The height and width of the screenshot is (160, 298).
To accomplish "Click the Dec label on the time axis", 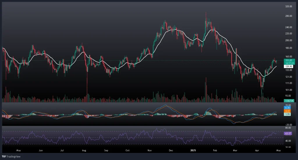I will (x=171, y=151).
